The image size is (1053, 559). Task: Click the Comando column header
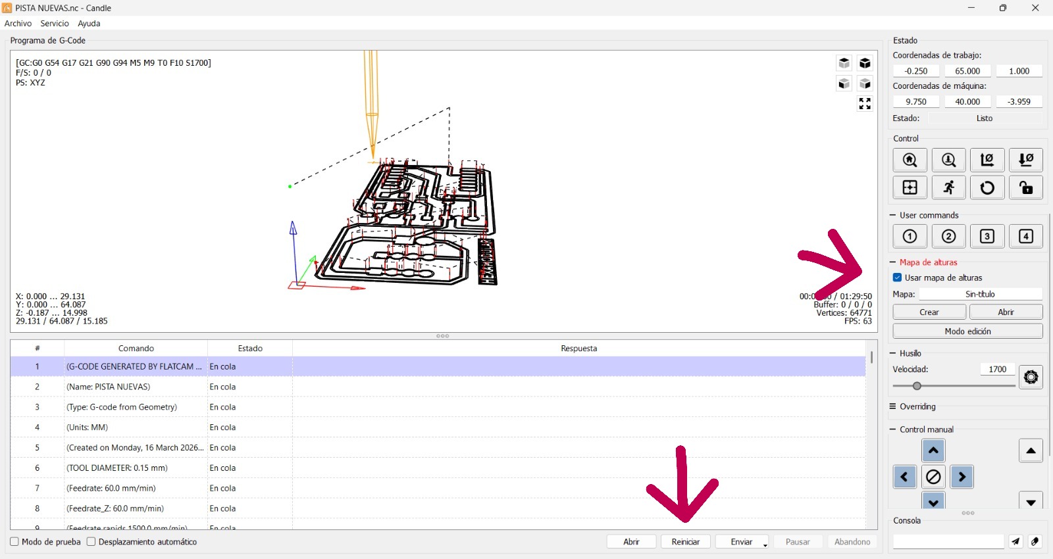[136, 349]
